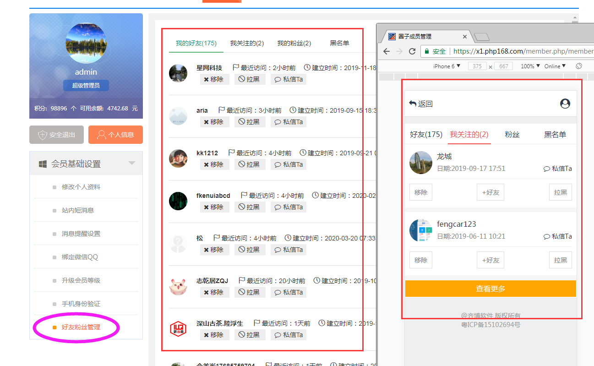Screen dimensions: 594x366
Task: Click the orange 查看更多 button
Action: (490, 289)
